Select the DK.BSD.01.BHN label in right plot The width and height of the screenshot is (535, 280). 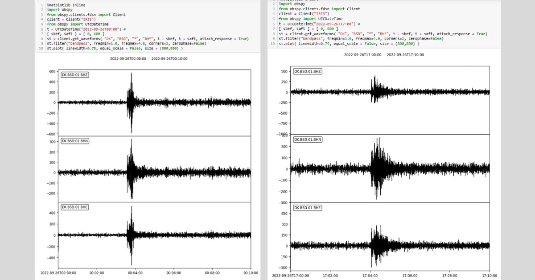[x=307, y=140]
